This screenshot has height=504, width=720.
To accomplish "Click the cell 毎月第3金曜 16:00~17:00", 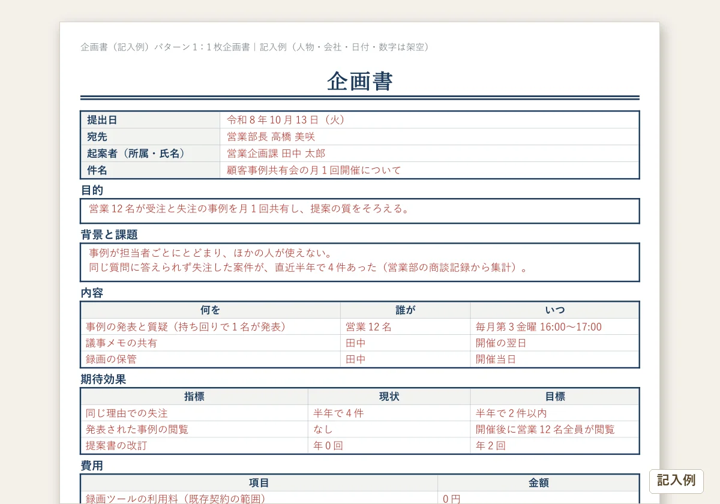I will click(x=555, y=327).
